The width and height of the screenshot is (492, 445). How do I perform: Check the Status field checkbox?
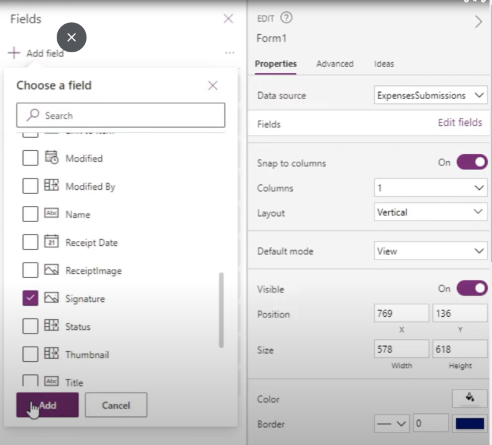coord(31,326)
